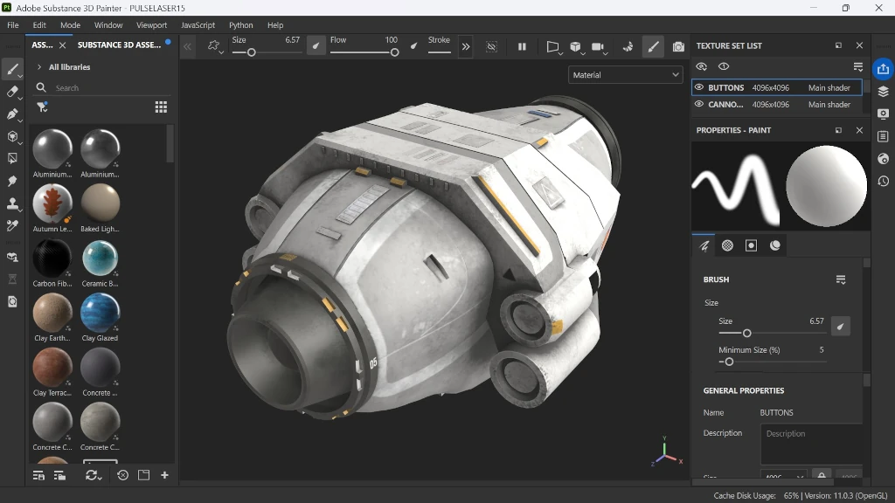
Task: Open the Material view mode dropdown
Action: tap(624, 75)
